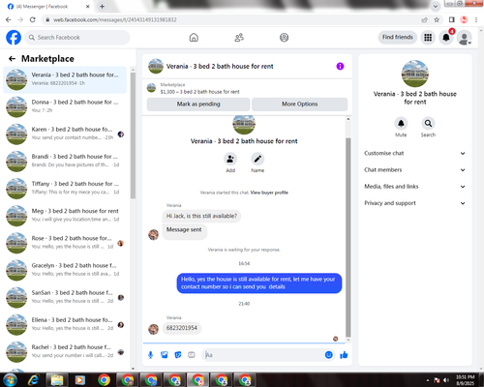Search in the Verania conversation
484x387 pixels.
coord(428,123)
